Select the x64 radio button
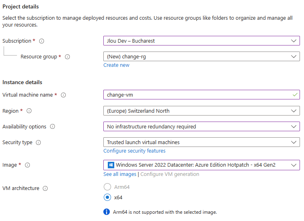 click(107, 197)
